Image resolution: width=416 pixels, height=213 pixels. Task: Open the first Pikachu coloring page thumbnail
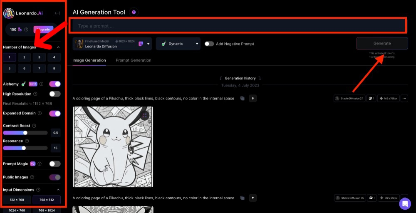point(113,147)
